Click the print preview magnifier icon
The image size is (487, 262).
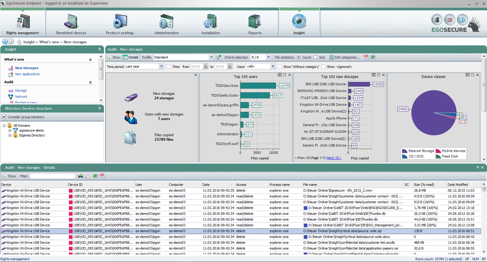[x=87, y=176]
